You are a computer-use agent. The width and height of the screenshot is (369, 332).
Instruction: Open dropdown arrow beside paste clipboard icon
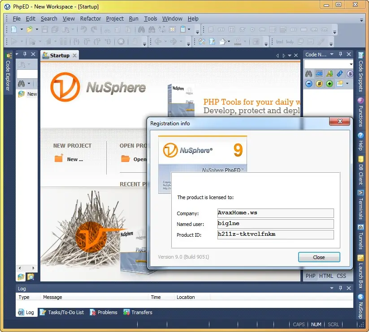pos(189,30)
